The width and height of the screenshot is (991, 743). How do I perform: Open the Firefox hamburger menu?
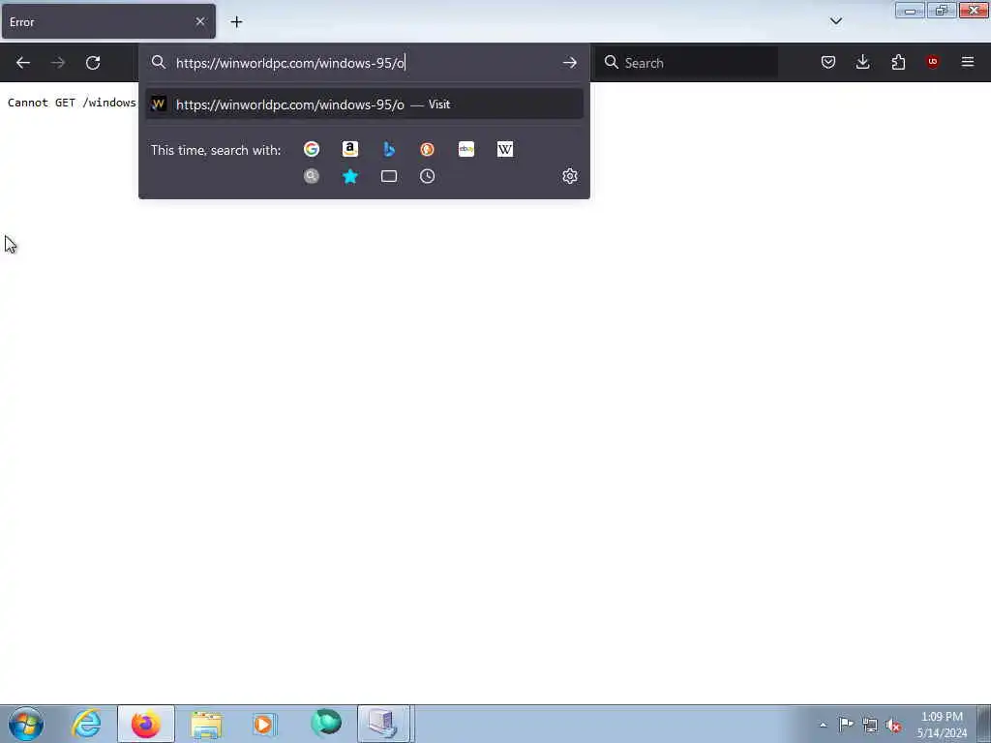tap(968, 62)
